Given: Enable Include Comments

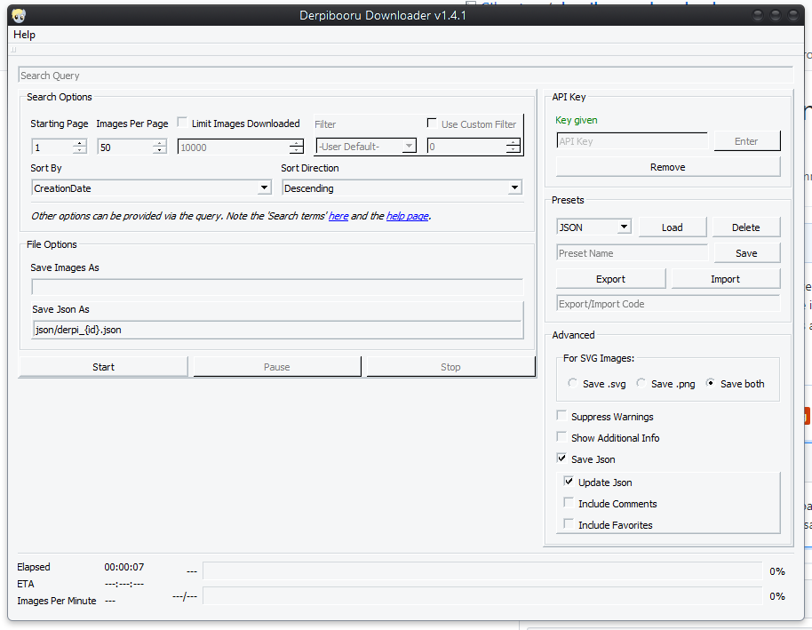Looking at the screenshot, I should click(569, 503).
